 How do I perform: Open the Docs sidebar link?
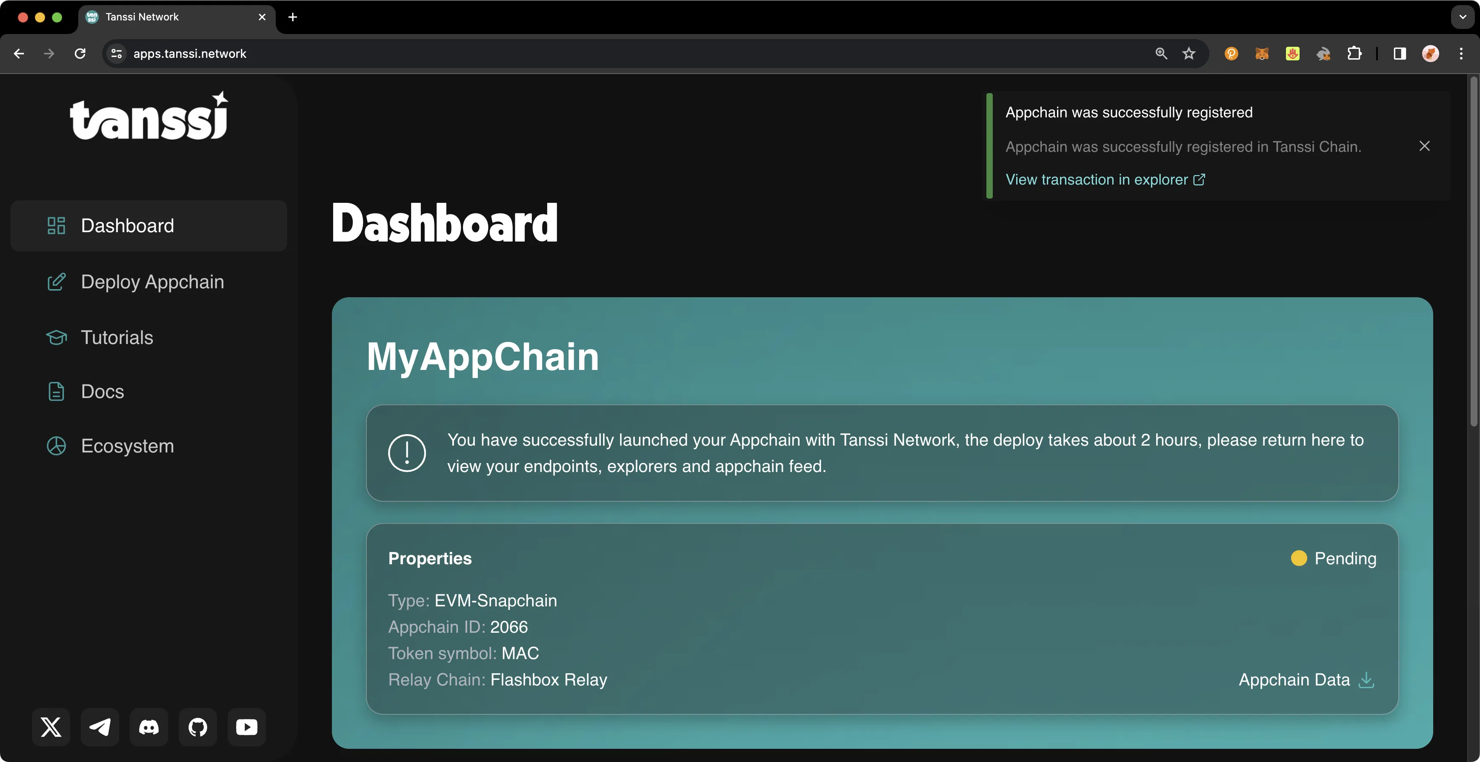[x=148, y=392]
